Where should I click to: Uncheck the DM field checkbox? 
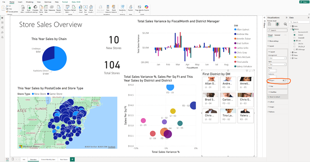point(295,41)
